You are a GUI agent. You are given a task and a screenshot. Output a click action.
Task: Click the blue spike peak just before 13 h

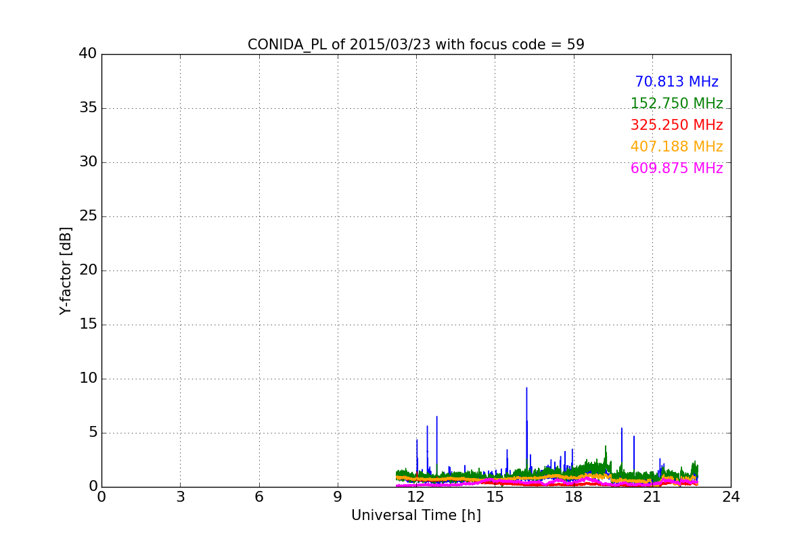click(x=436, y=417)
